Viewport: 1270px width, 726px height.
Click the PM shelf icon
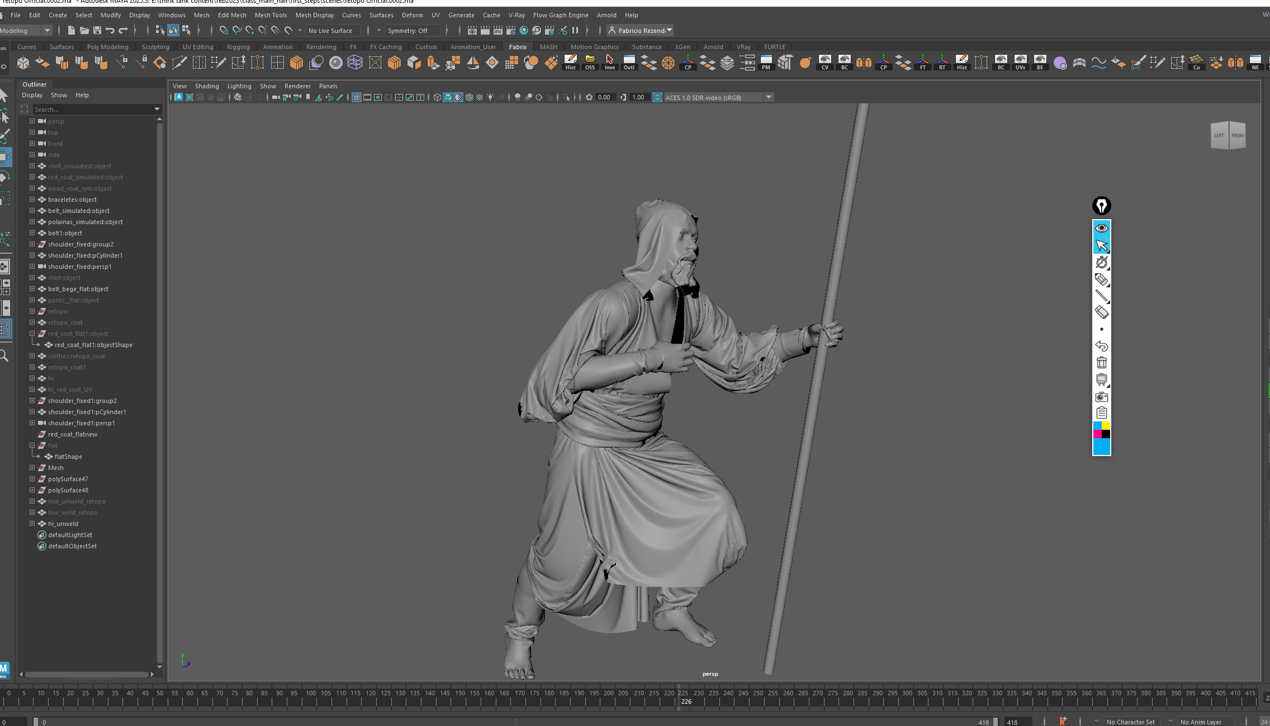coord(766,62)
